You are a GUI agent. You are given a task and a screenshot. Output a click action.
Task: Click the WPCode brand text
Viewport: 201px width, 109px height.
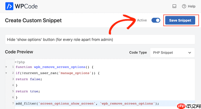26,6
